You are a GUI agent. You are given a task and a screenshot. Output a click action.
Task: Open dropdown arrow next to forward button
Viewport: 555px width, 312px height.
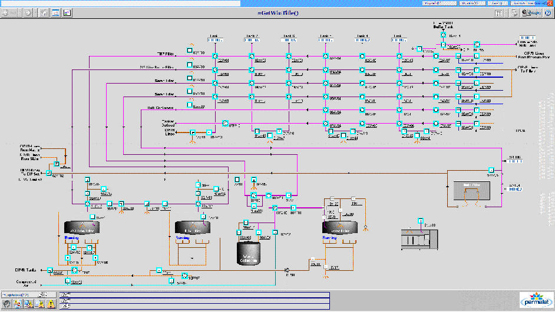36,12
